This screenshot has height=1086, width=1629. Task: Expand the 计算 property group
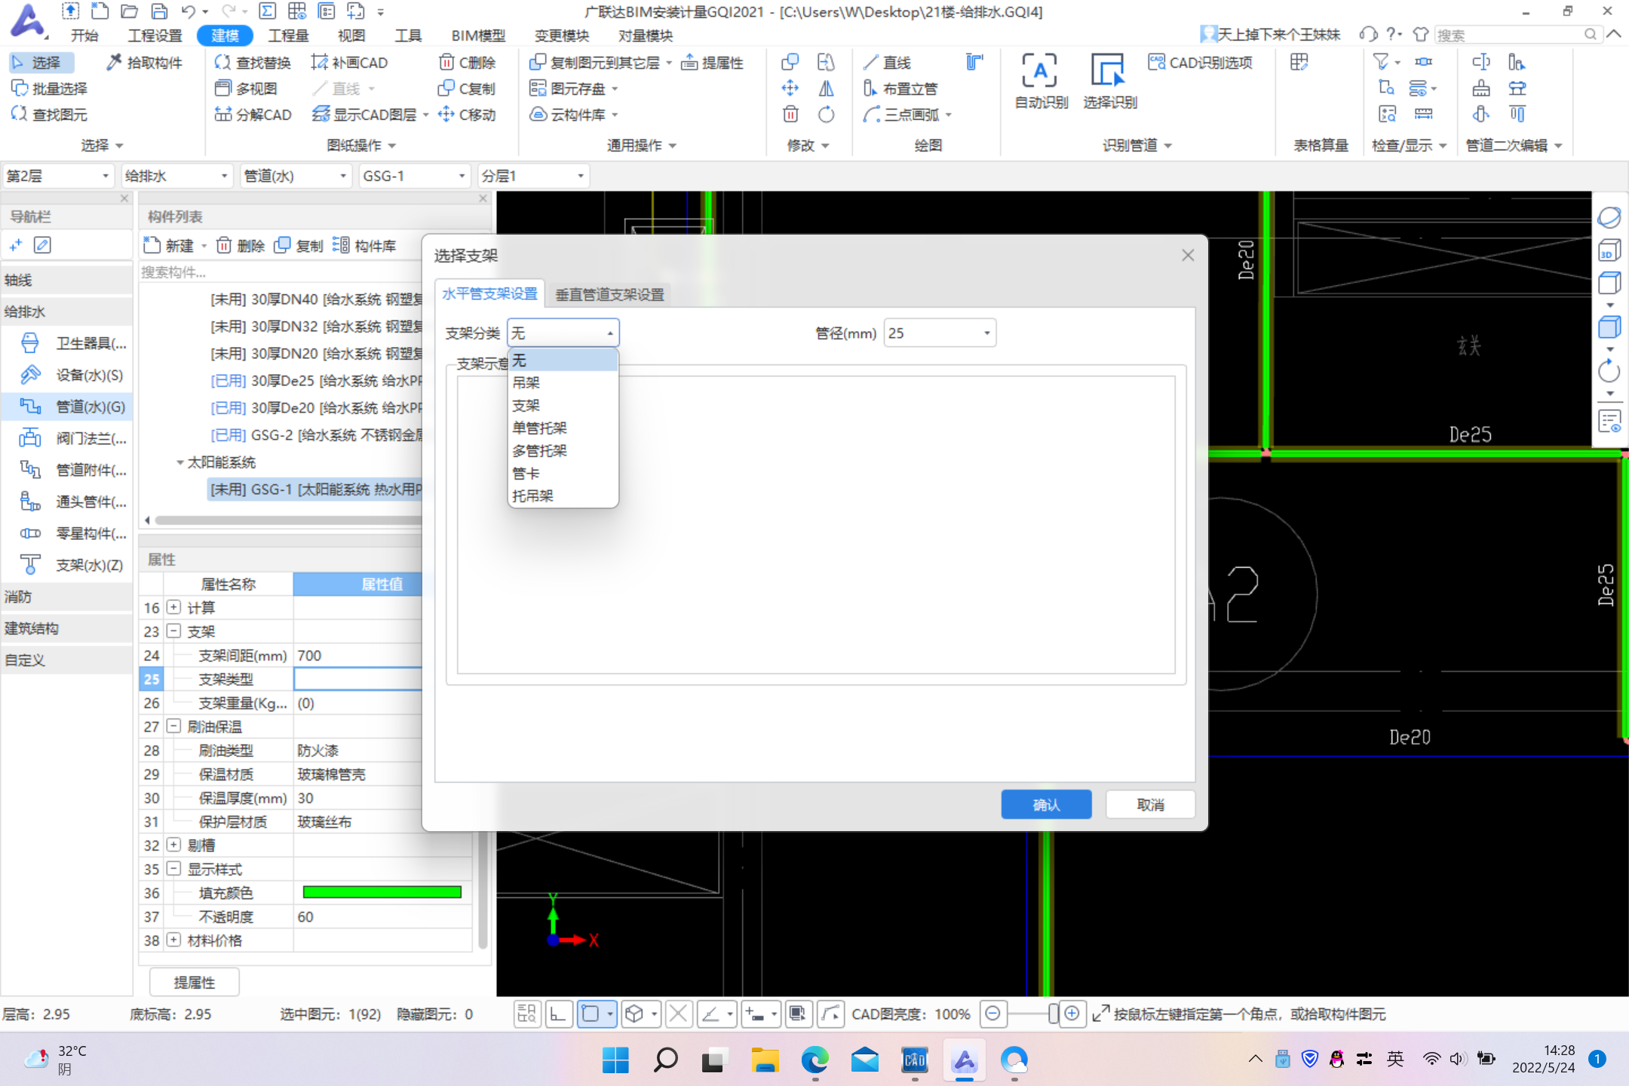click(x=174, y=607)
